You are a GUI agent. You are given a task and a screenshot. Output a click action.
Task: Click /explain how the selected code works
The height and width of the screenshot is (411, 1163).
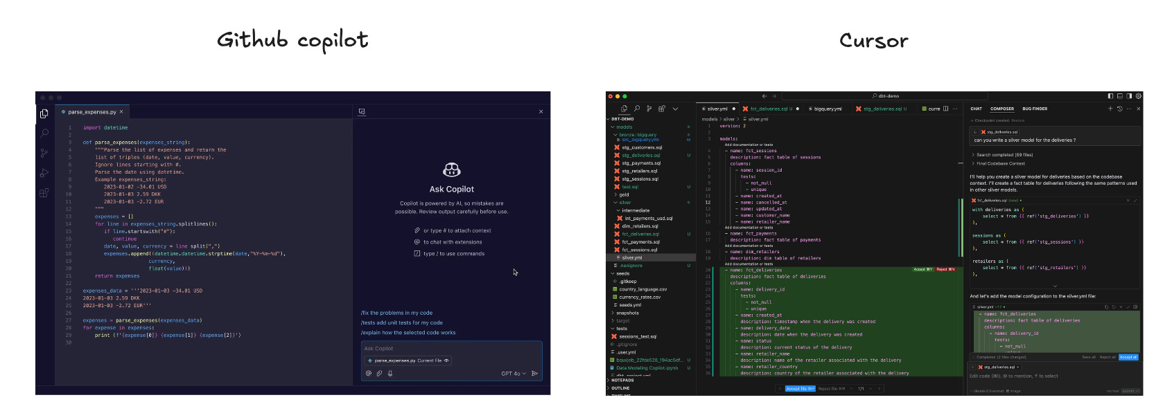(x=408, y=332)
